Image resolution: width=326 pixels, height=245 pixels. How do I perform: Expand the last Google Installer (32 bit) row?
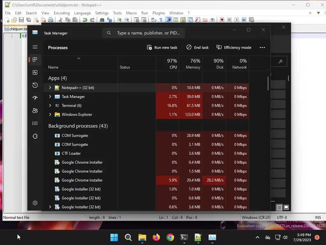point(50,207)
